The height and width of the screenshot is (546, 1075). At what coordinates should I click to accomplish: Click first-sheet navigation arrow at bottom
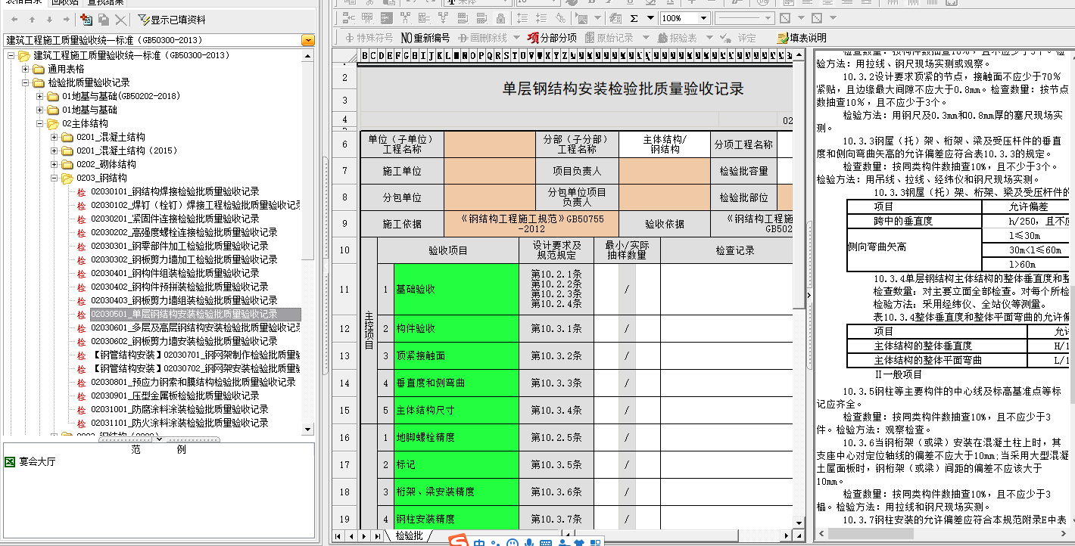point(338,536)
